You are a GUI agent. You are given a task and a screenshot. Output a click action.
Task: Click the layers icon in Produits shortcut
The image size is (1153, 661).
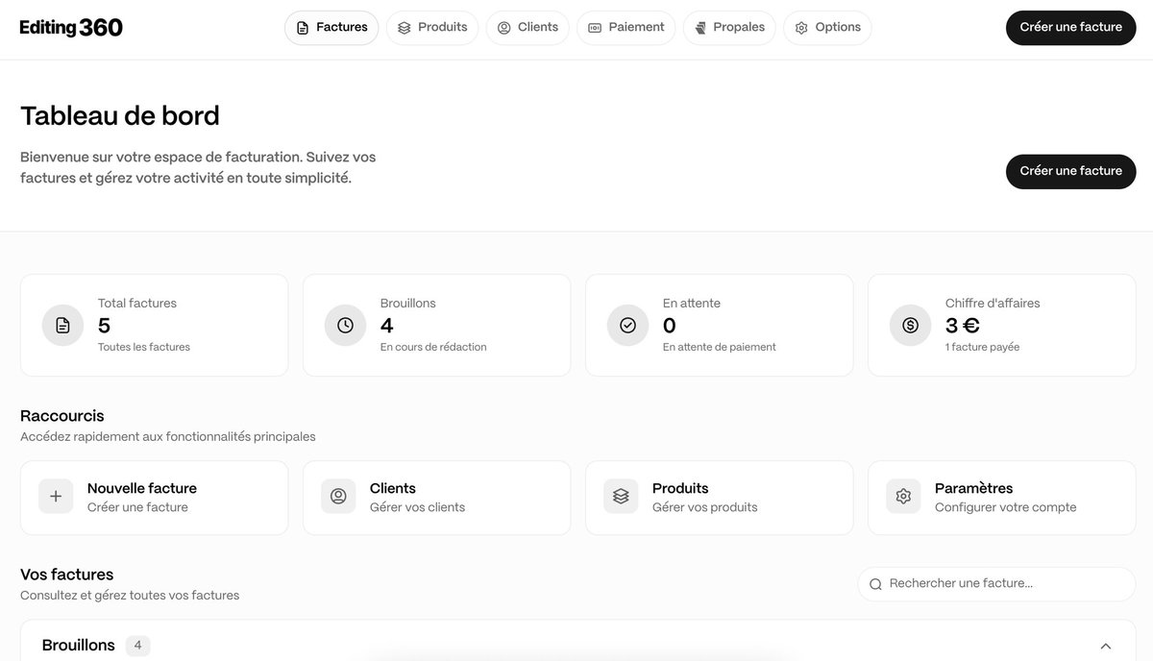pyautogui.click(x=621, y=497)
